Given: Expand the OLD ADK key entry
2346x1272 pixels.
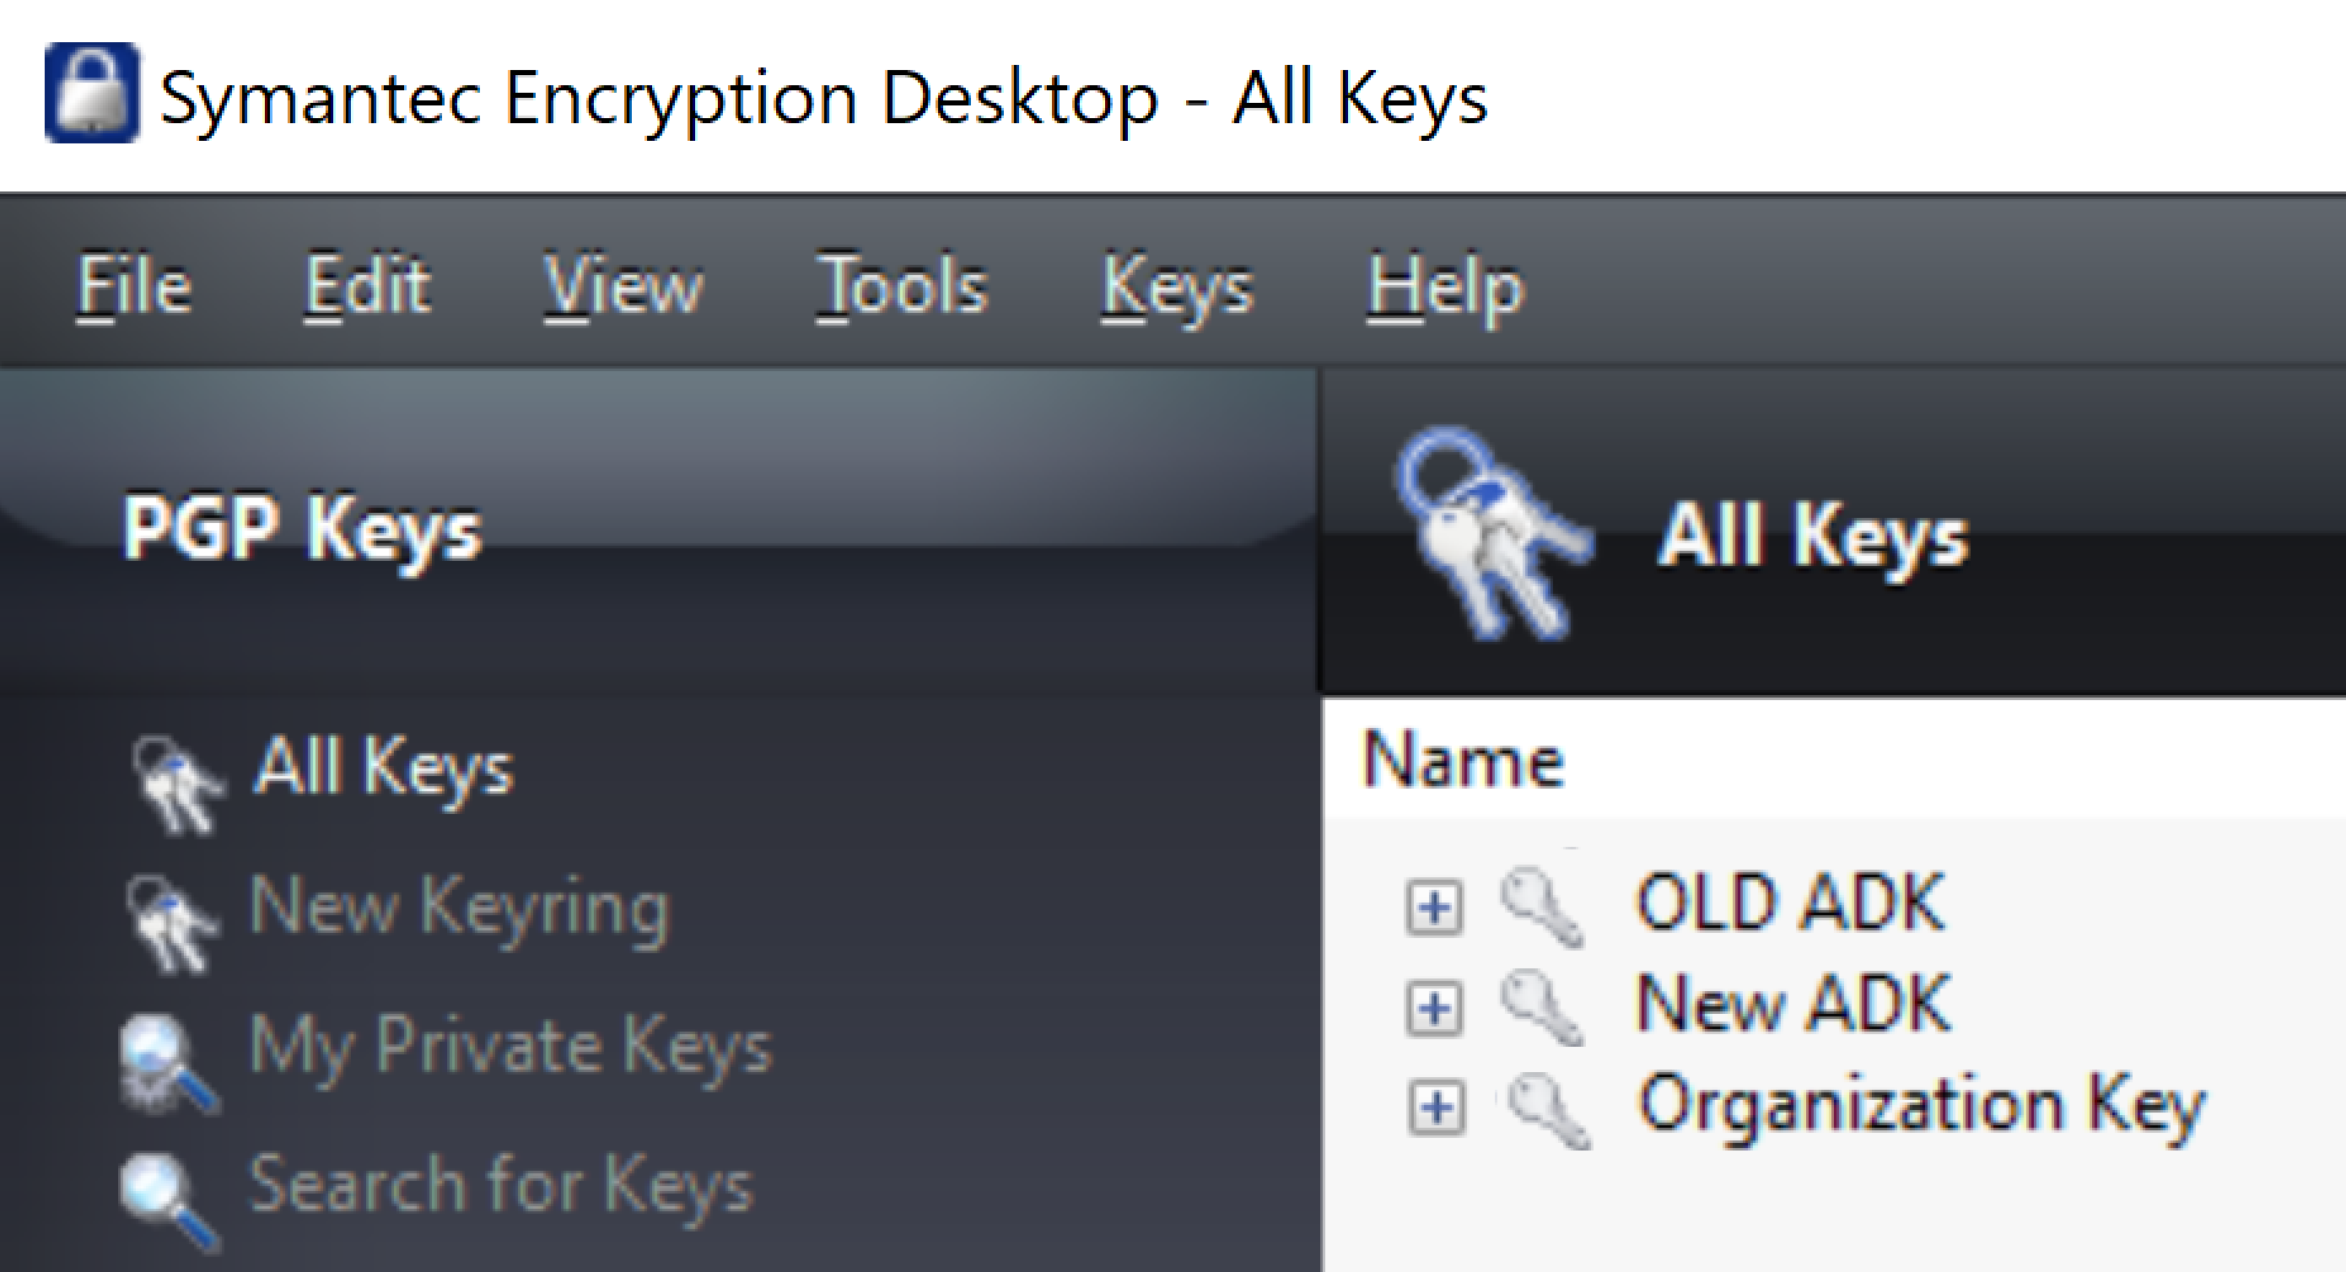Looking at the screenshot, I should (x=1434, y=907).
